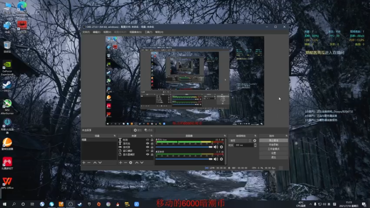Open the Steam desktop shortcut
This screenshot has width=370, height=208.
[7, 86]
